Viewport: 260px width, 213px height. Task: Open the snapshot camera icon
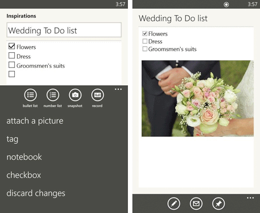pyautogui.click(x=75, y=95)
